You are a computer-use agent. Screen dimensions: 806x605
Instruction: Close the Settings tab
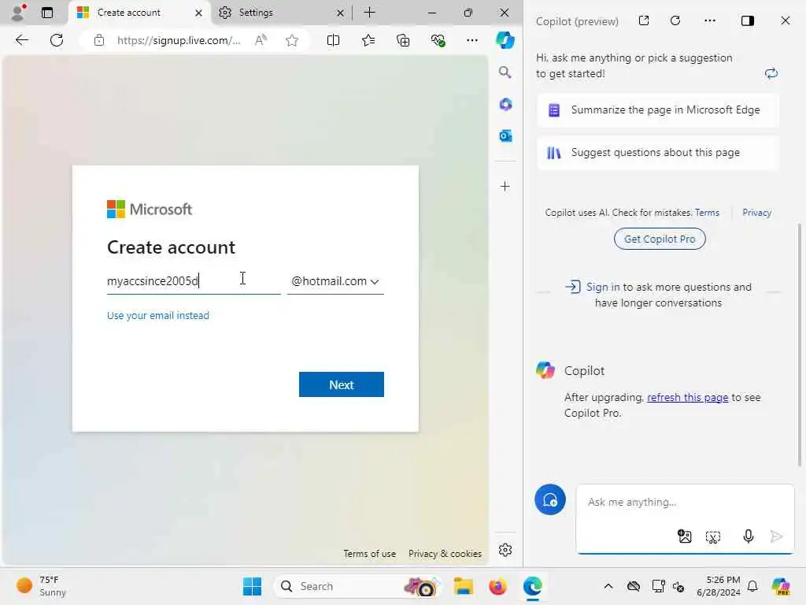(340, 13)
